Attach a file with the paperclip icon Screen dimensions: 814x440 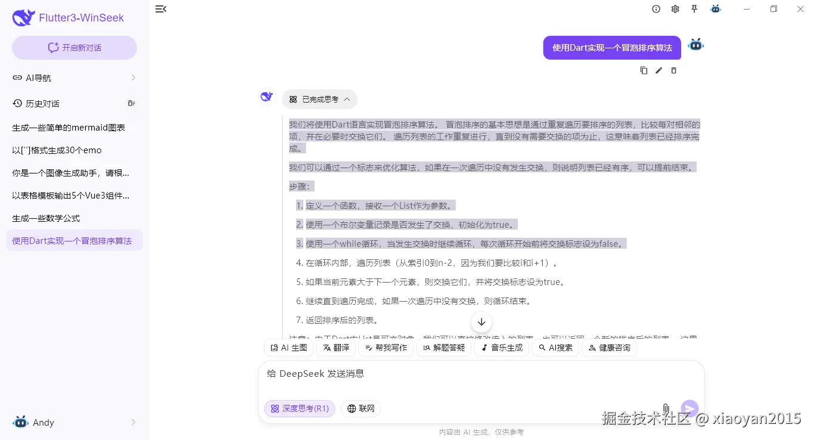click(666, 408)
